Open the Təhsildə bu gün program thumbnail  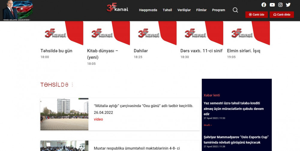62,33
